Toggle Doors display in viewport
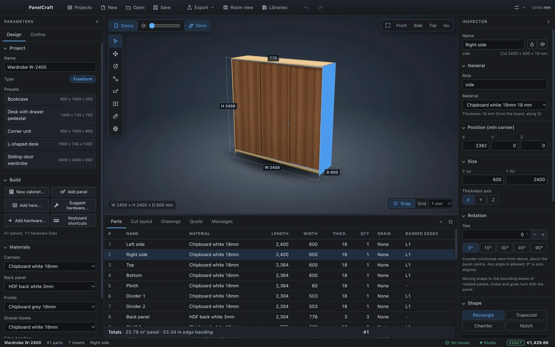This screenshot has height=347, width=555. (x=123, y=26)
